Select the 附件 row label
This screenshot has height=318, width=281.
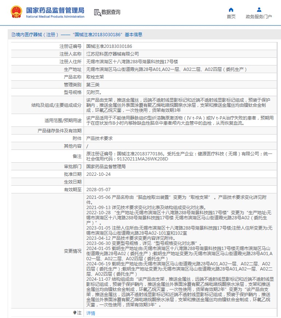[77, 139]
